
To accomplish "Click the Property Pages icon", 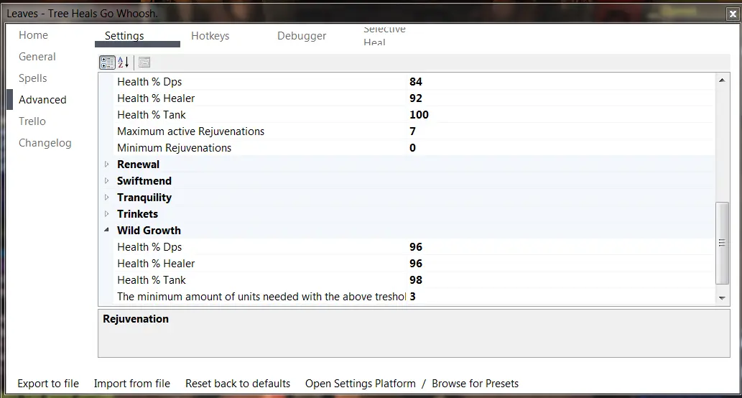I will (x=144, y=63).
